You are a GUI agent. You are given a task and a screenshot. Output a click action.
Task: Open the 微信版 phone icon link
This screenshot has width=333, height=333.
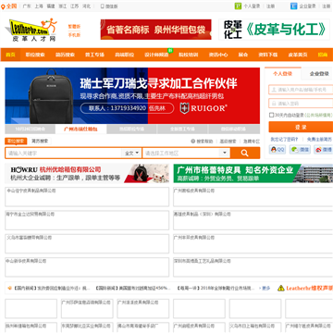coord(103,6)
